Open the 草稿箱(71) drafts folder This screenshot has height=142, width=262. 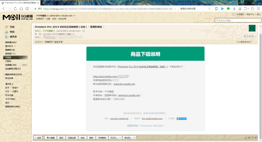click(x=10, y=54)
